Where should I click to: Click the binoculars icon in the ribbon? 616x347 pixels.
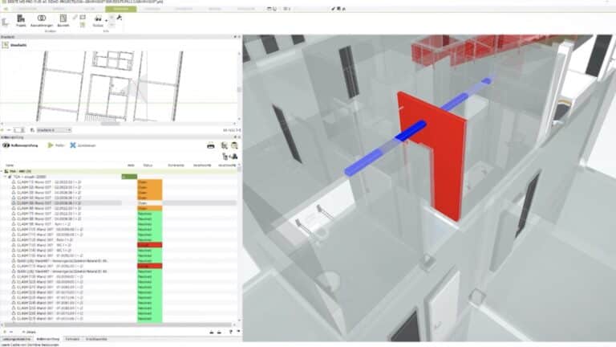pyautogui.click(x=99, y=18)
